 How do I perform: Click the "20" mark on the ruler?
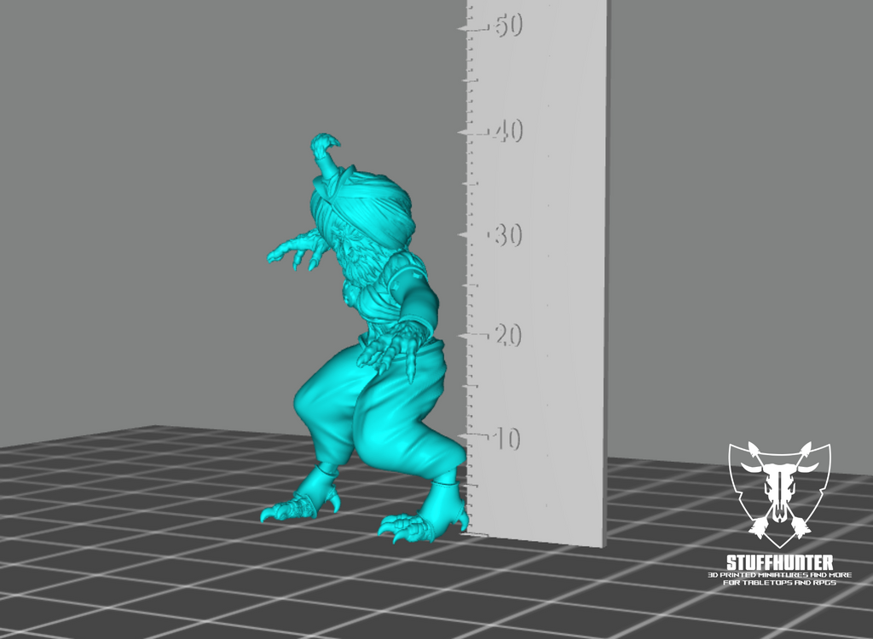click(508, 336)
